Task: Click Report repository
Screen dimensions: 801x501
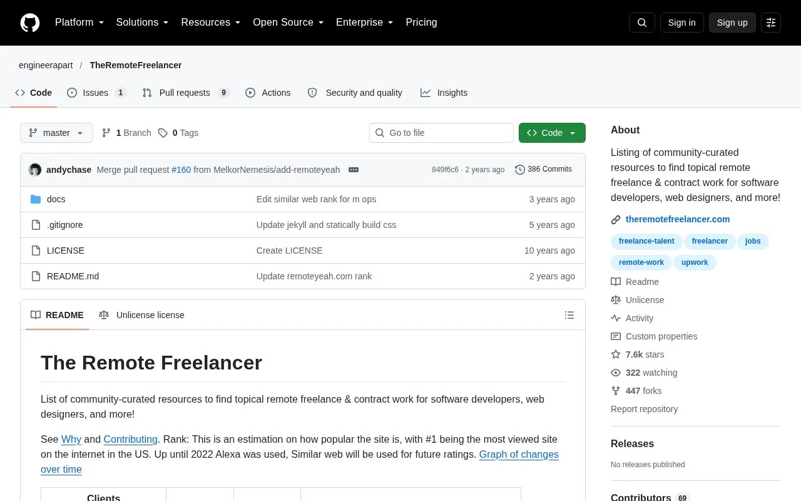Action: click(644, 409)
